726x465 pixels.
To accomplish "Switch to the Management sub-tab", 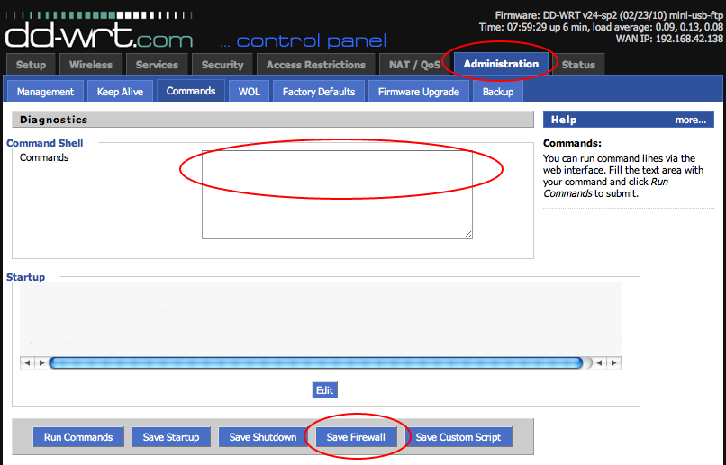I will pyautogui.click(x=45, y=92).
